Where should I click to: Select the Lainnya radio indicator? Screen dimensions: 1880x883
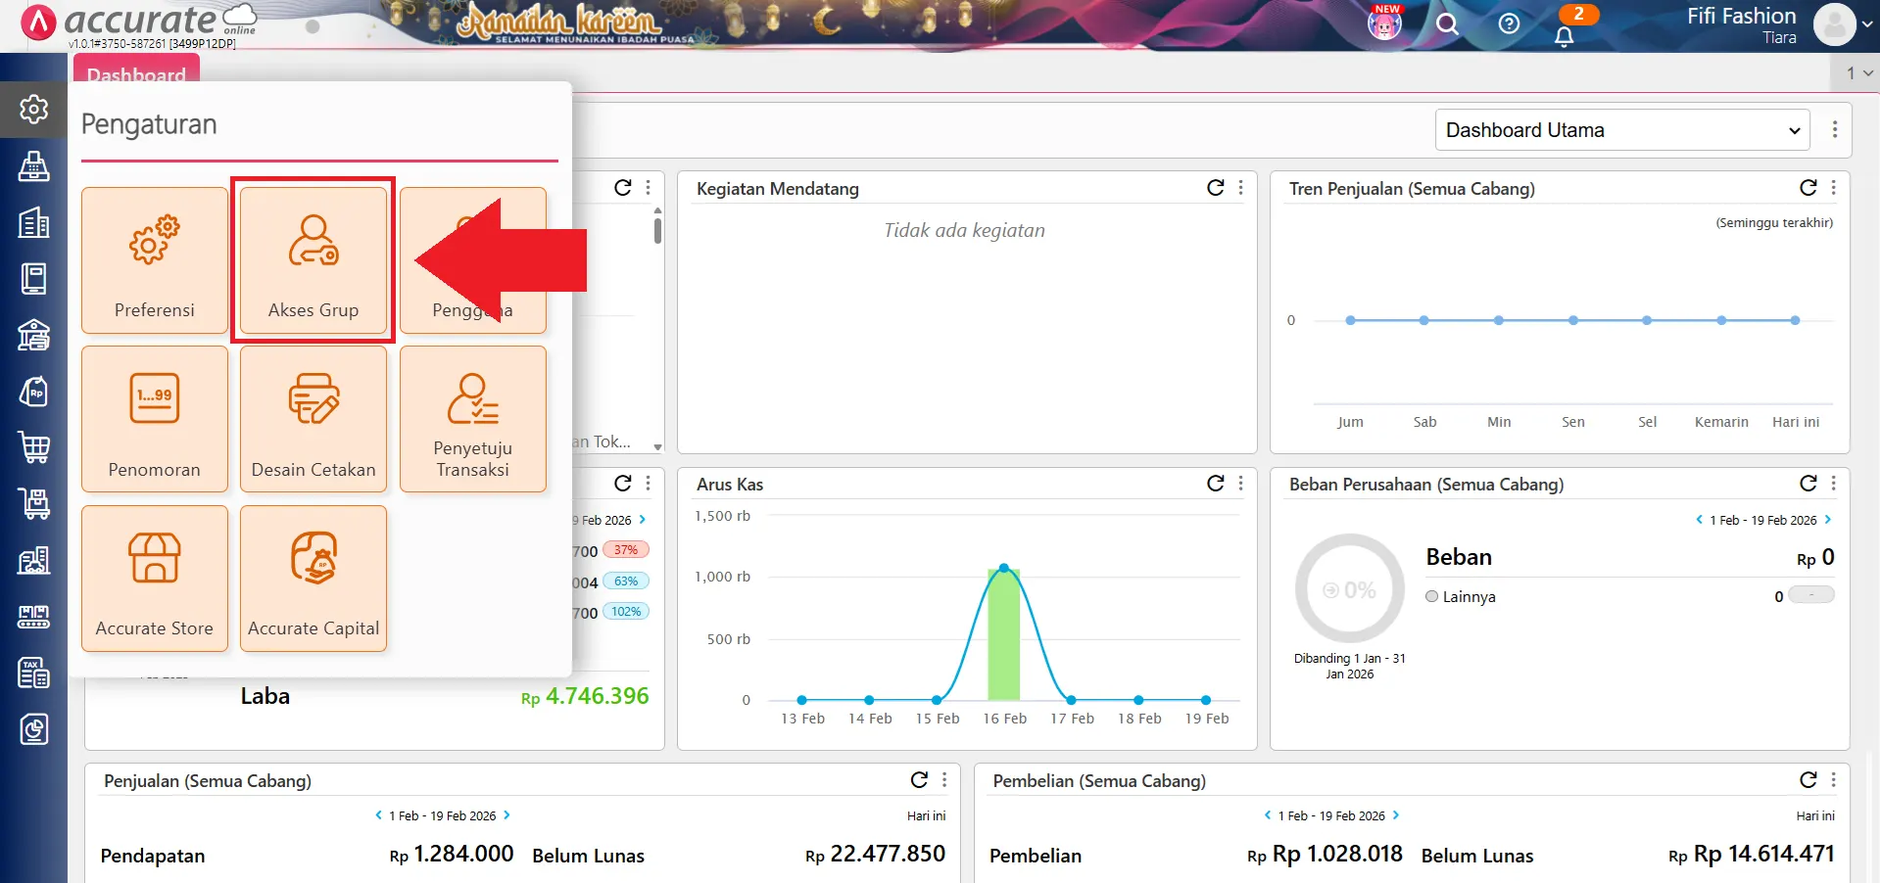tap(1431, 596)
